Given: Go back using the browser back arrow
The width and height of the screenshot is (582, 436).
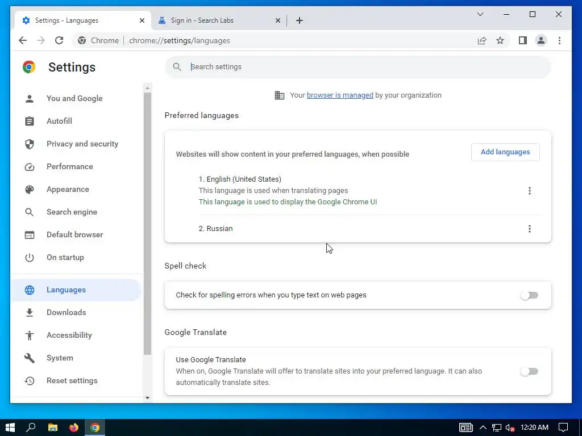Looking at the screenshot, I should coord(23,40).
